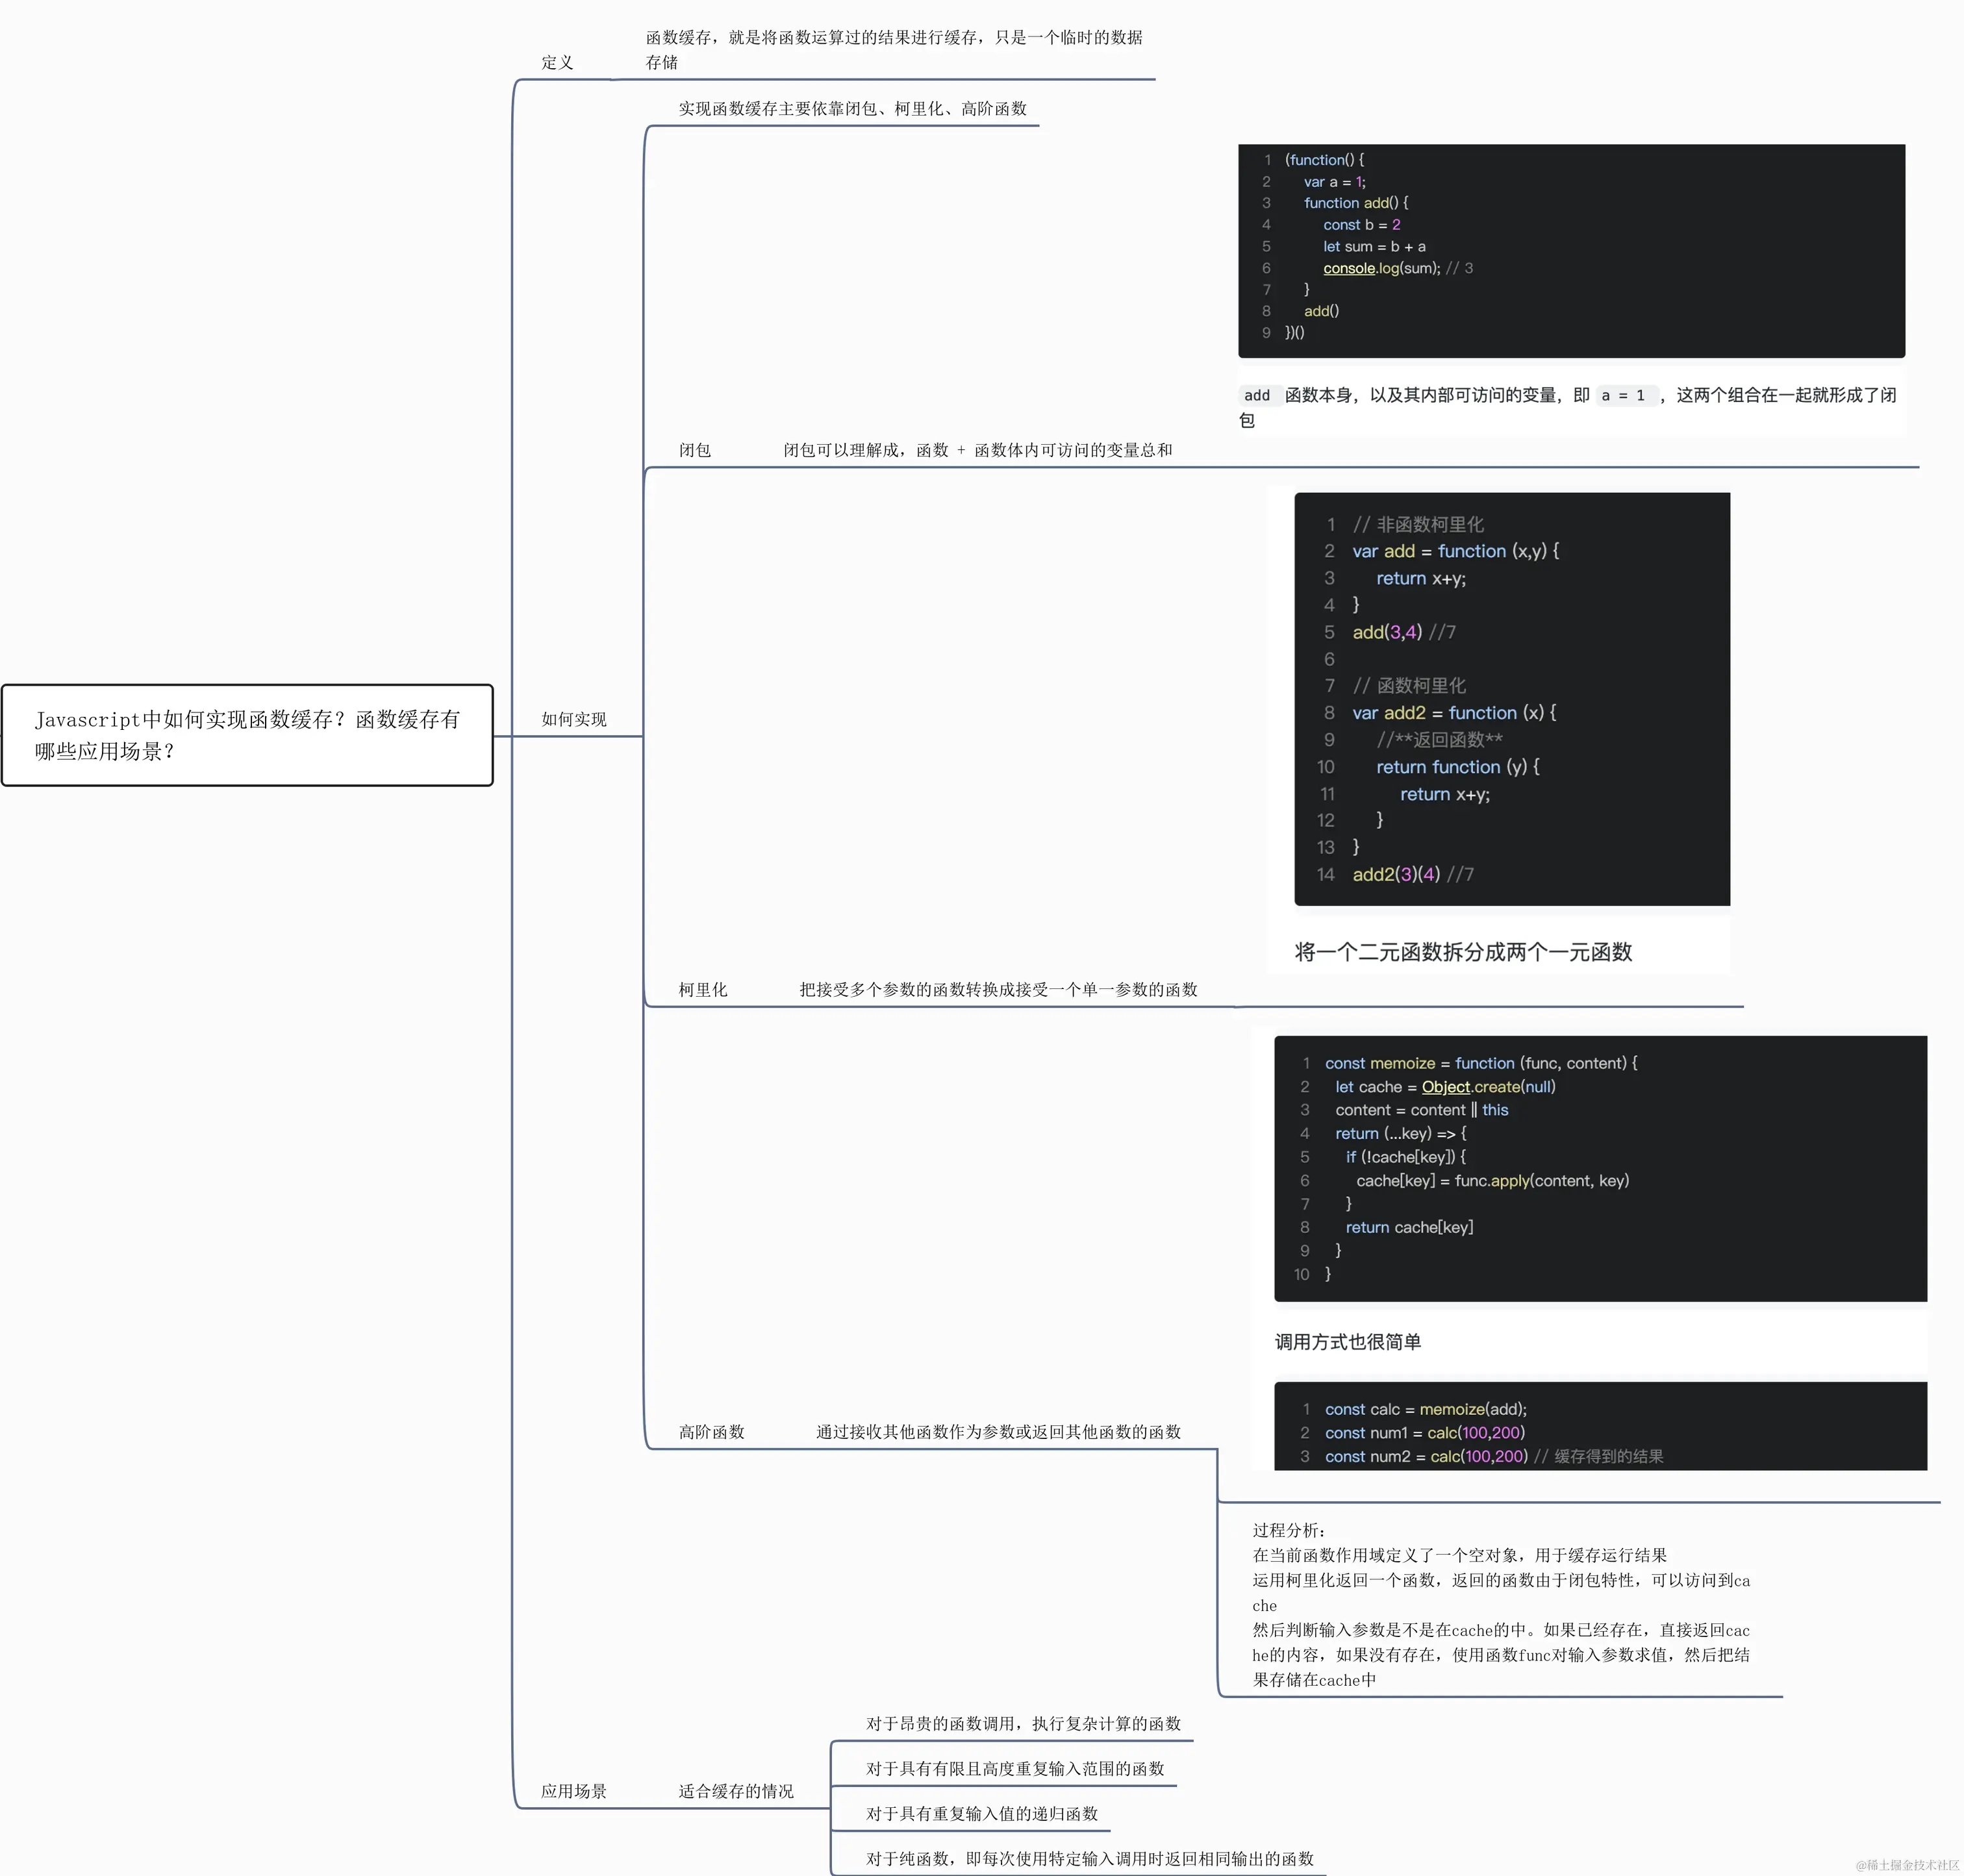1964x1876 pixels.
Task: Select the 闭包 node
Action: pos(695,451)
